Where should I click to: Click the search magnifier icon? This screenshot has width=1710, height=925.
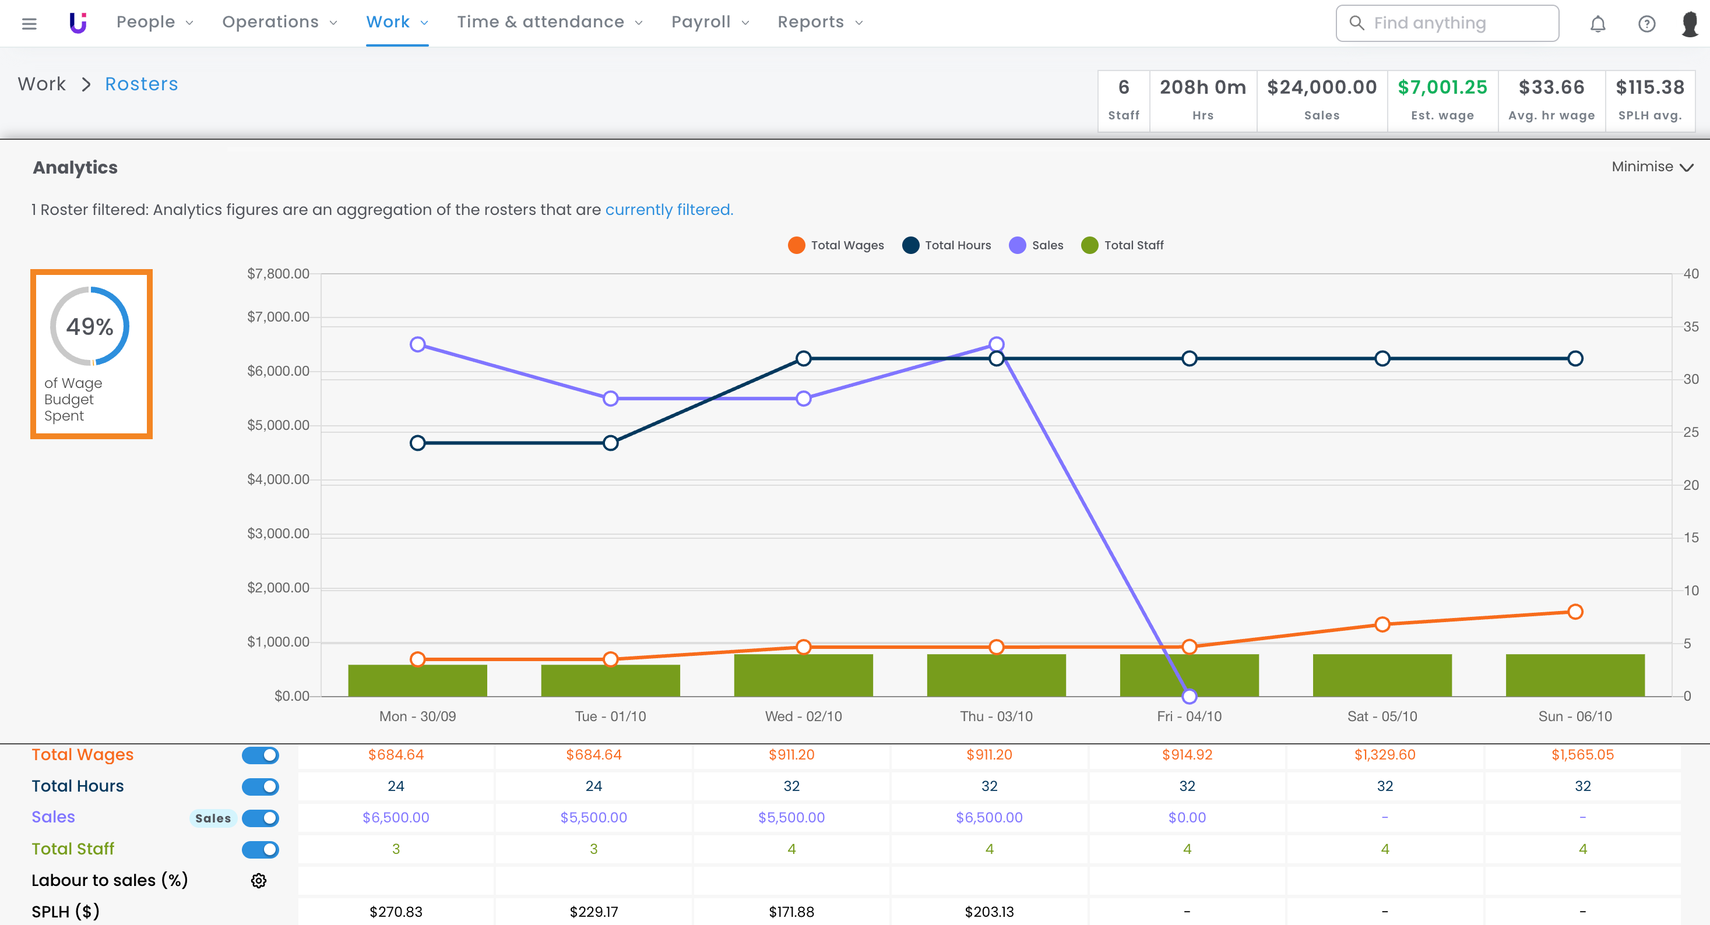[1357, 23]
